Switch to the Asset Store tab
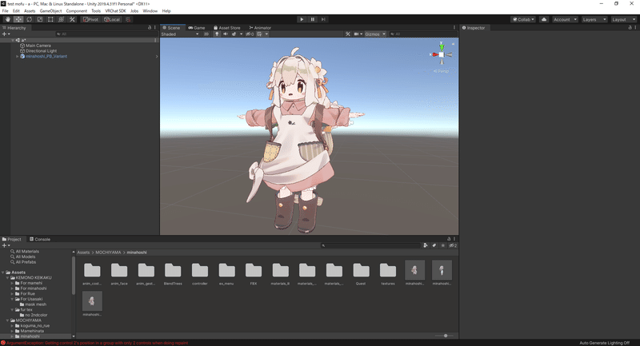640x346 pixels. pos(227,28)
